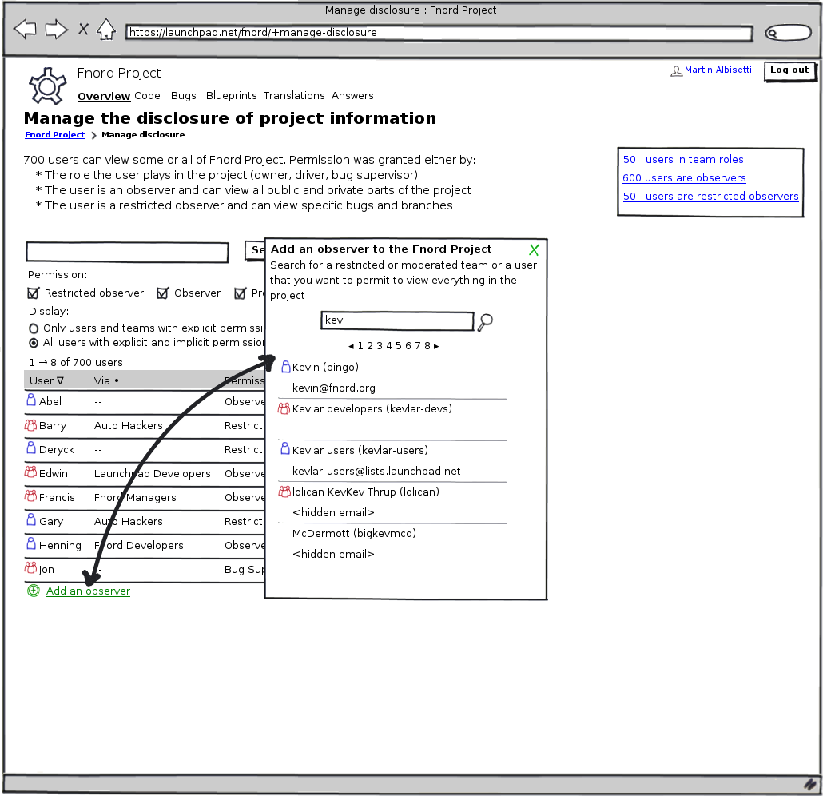Click the browser home icon

pos(105,30)
